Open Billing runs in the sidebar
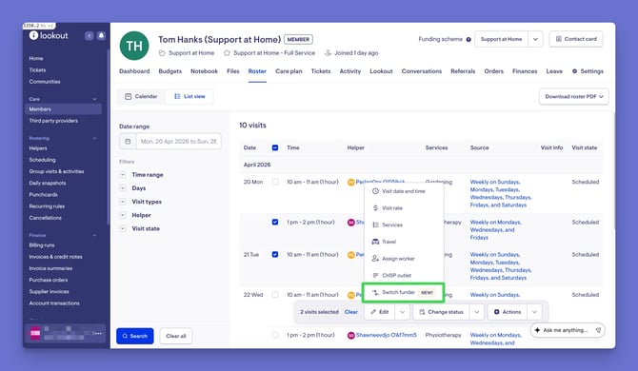638x371 pixels. 42,245
